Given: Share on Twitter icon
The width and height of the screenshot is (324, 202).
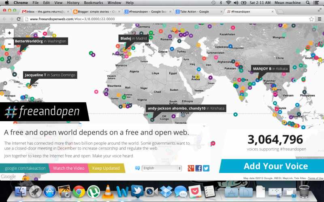Looking at the screenshot, I should tap(206, 168).
